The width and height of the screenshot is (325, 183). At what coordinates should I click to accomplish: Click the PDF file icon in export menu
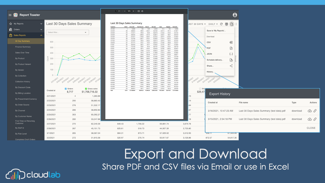click(x=231, y=48)
